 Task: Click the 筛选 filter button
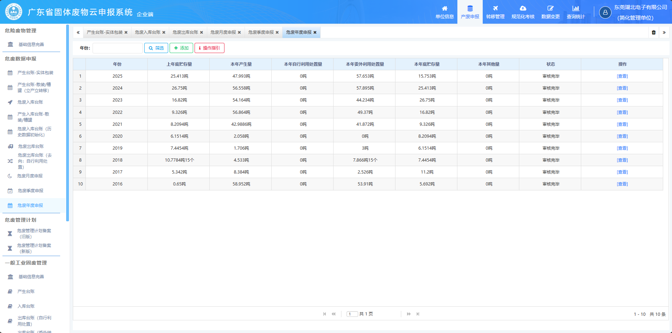(x=156, y=48)
